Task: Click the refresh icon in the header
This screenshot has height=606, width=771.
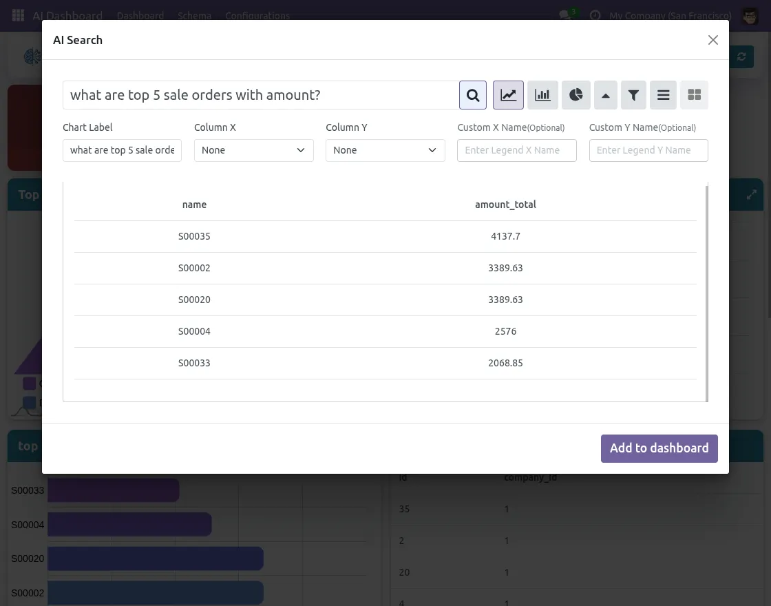Action: pyautogui.click(x=741, y=57)
